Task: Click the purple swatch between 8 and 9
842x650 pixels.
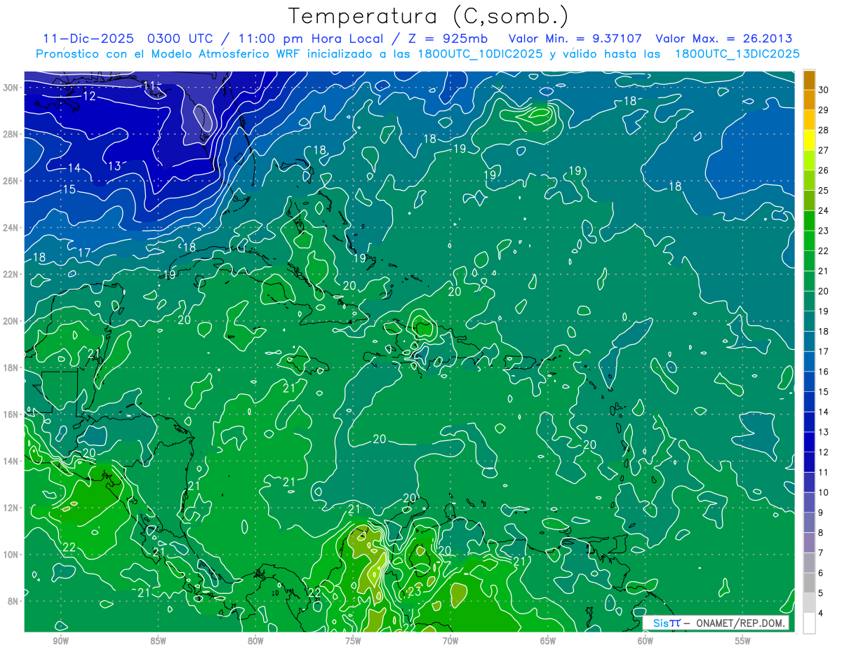Action: pos(809,522)
